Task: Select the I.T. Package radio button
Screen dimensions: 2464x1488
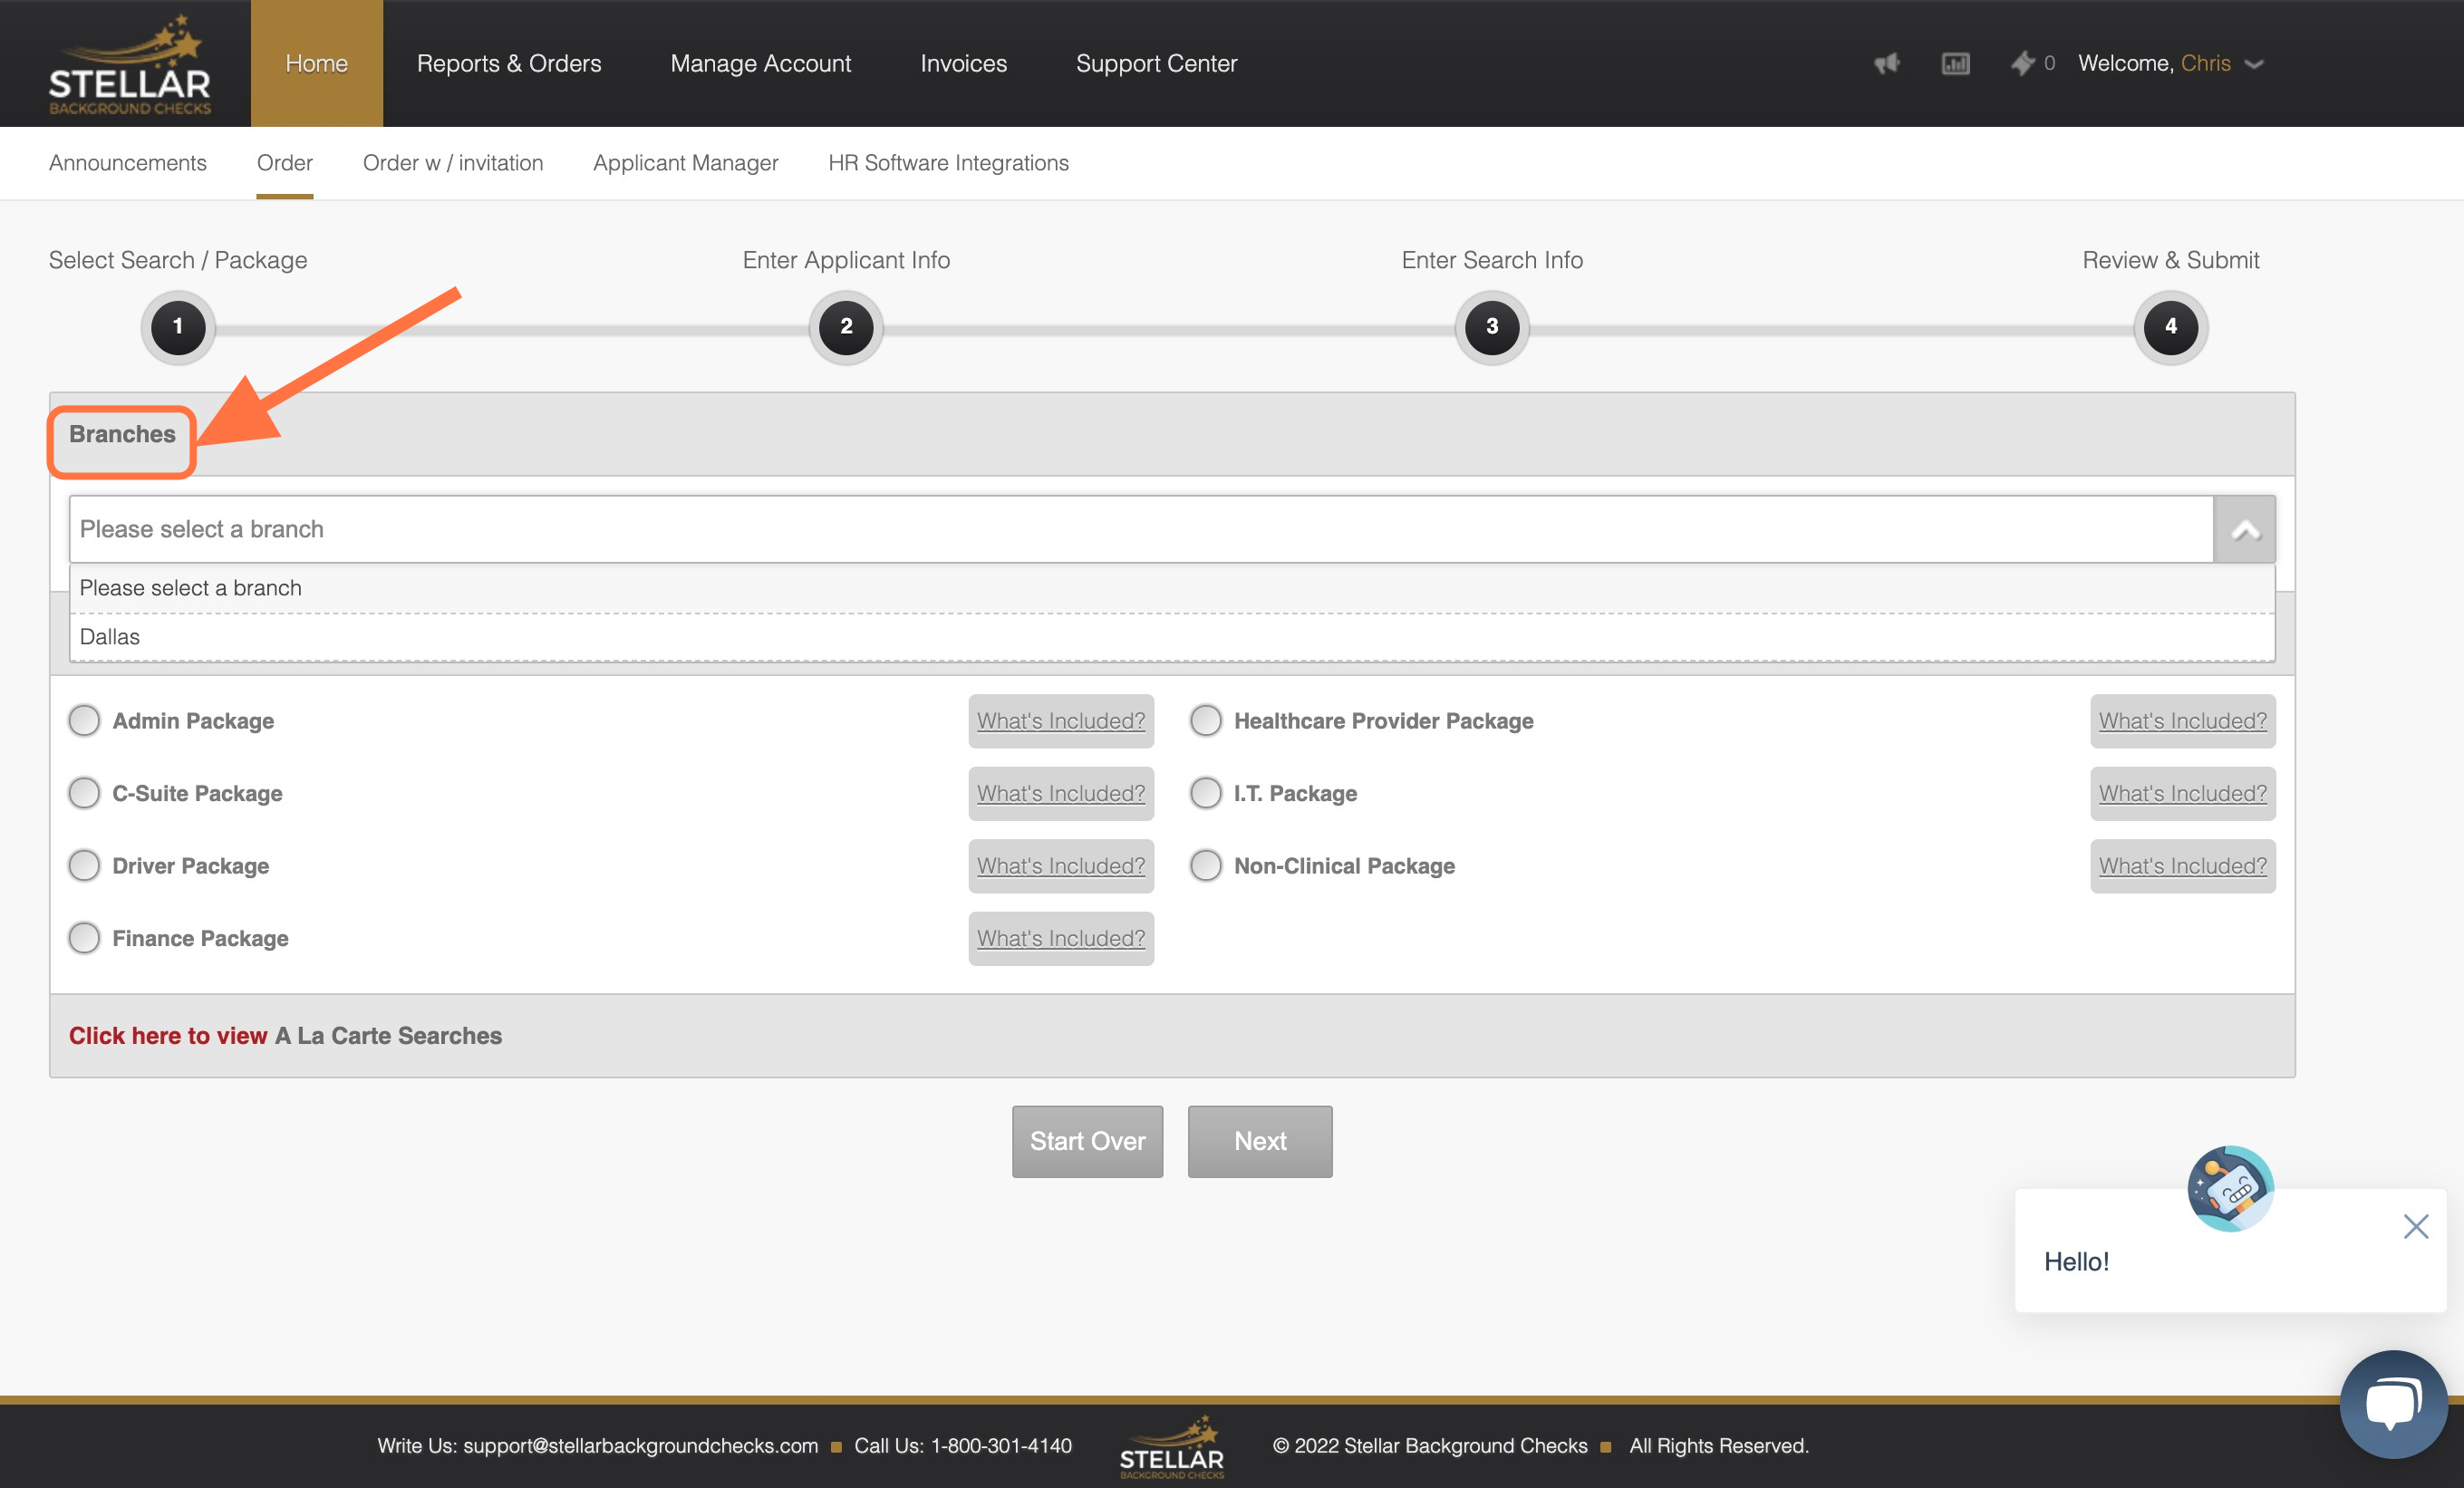Action: click(1206, 793)
